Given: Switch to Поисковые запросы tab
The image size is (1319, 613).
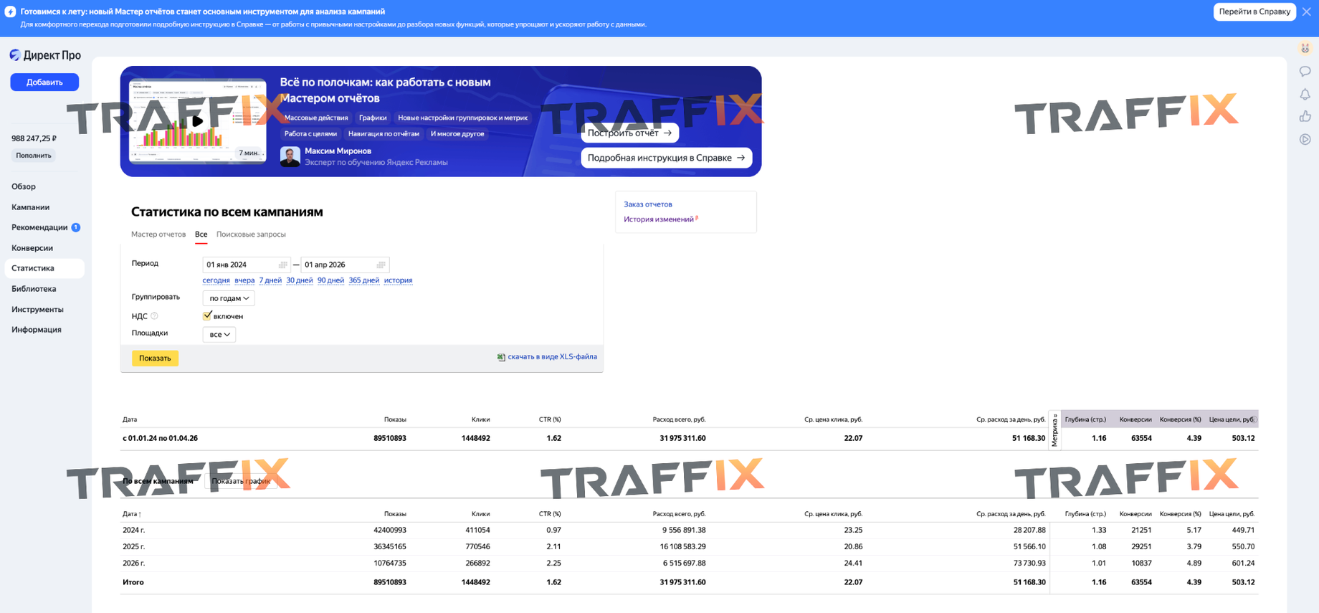Looking at the screenshot, I should tap(251, 234).
